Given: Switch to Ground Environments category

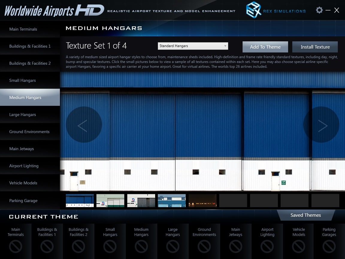Looking at the screenshot, I should pyautogui.click(x=29, y=132).
